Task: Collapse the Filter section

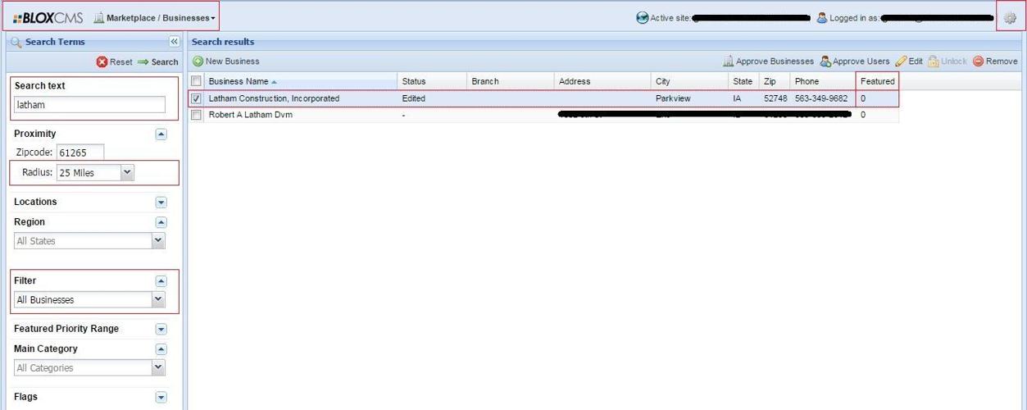Action: tap(161, 280)
